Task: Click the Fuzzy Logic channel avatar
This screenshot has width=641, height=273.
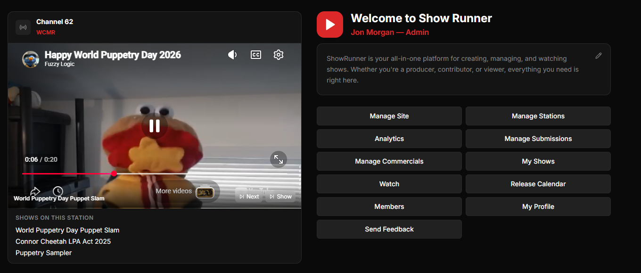Action: (x=31, y=59)
